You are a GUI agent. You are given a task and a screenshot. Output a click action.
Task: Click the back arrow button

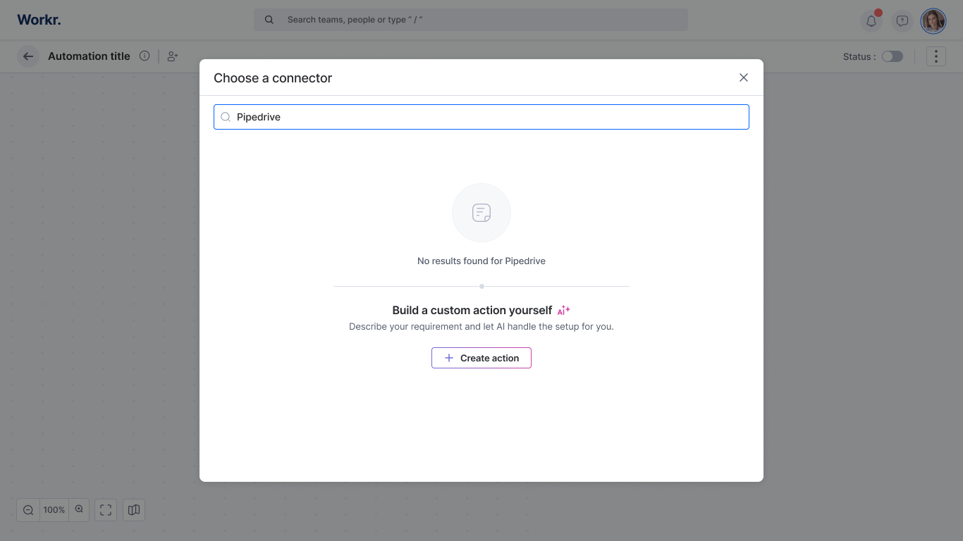click(28, 56)
